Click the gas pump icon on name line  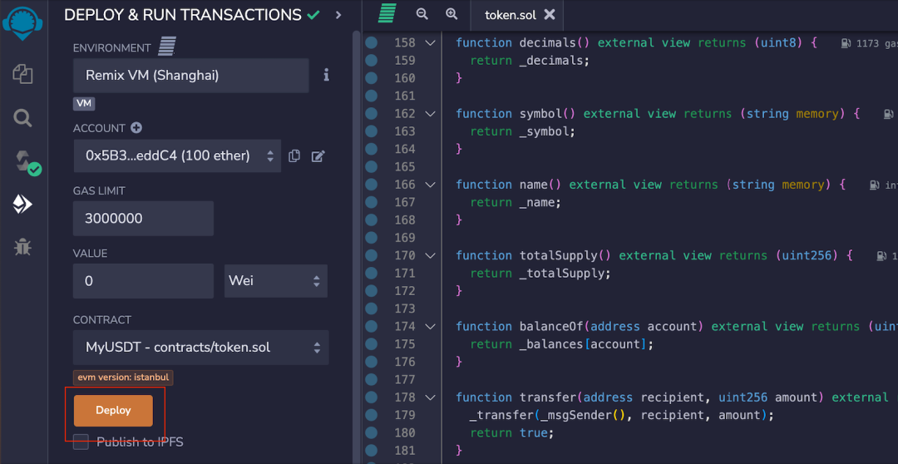(874, 185)
